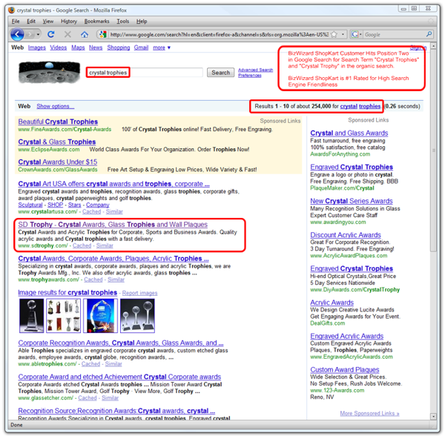
Task: Click the stop loading X icon
Action: pyautogui.click(x=67, y=35)
